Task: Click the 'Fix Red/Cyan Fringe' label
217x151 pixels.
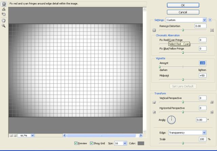Action: 171,40
